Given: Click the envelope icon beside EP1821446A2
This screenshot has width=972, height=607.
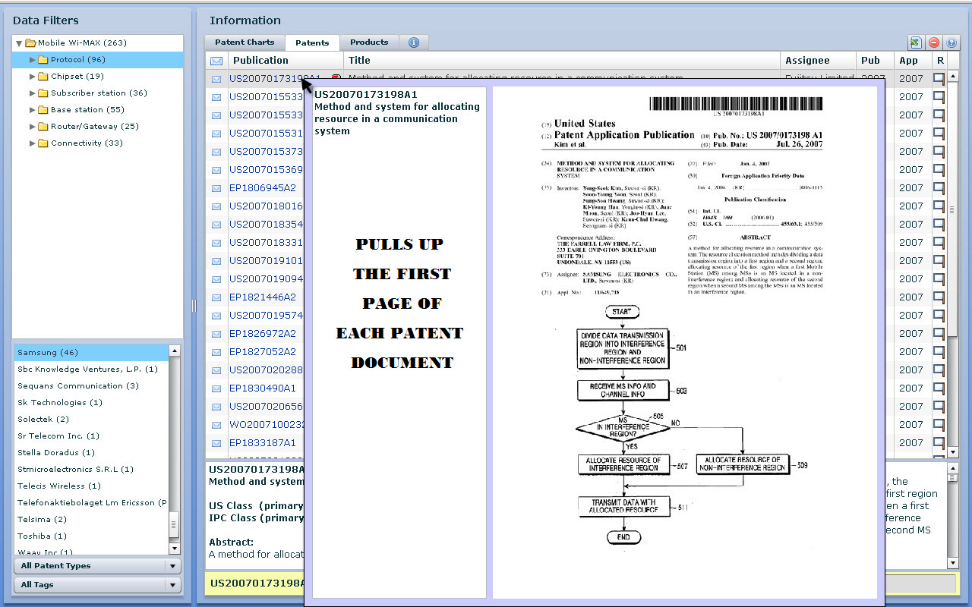Looking at the screenshot, I should pyautogui.click(x=216, y=297).
